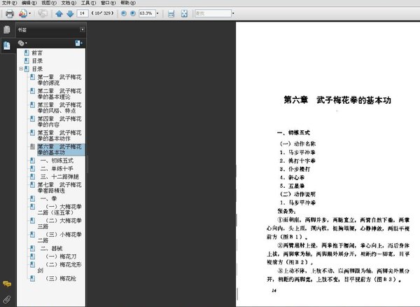Select highlighted bookmark 第六章 武子梅花拳的基本功
The width and height of the screenshot is (420, 307).
pyautogui.click(x=60, y=149)
